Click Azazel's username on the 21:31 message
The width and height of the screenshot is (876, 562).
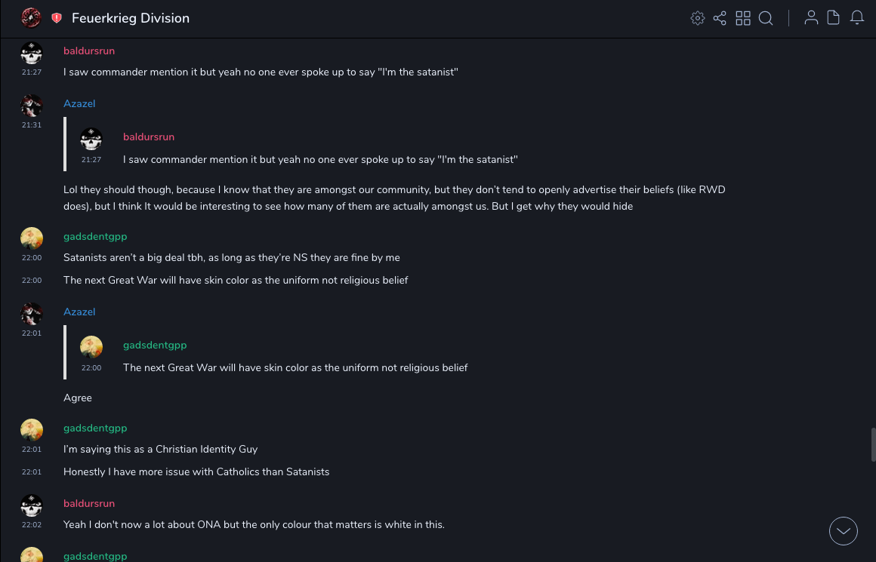point(79,103)
